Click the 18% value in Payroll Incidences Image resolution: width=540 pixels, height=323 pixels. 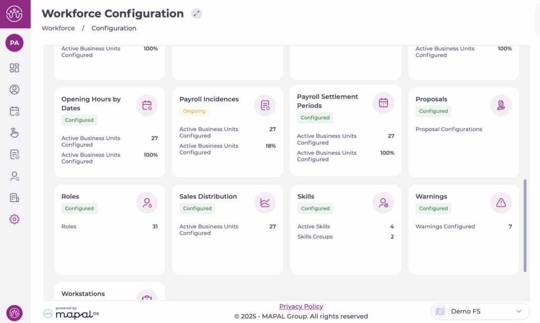(x=271, y=146)
